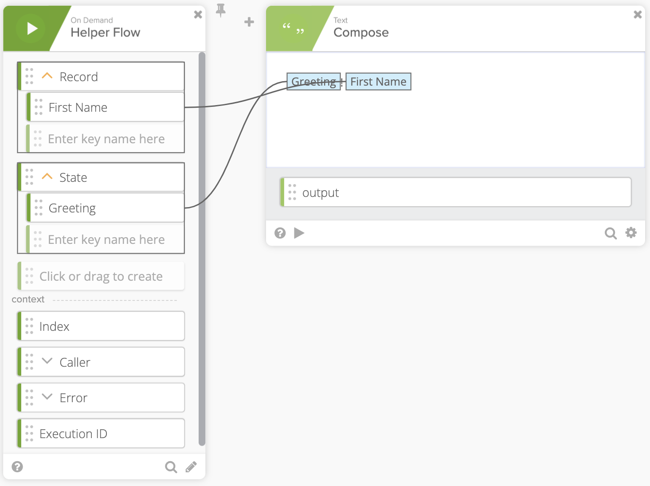Click the Enter key name field under Record
The height and width of the screenshot is (486, 650).
tap(106, 139)
